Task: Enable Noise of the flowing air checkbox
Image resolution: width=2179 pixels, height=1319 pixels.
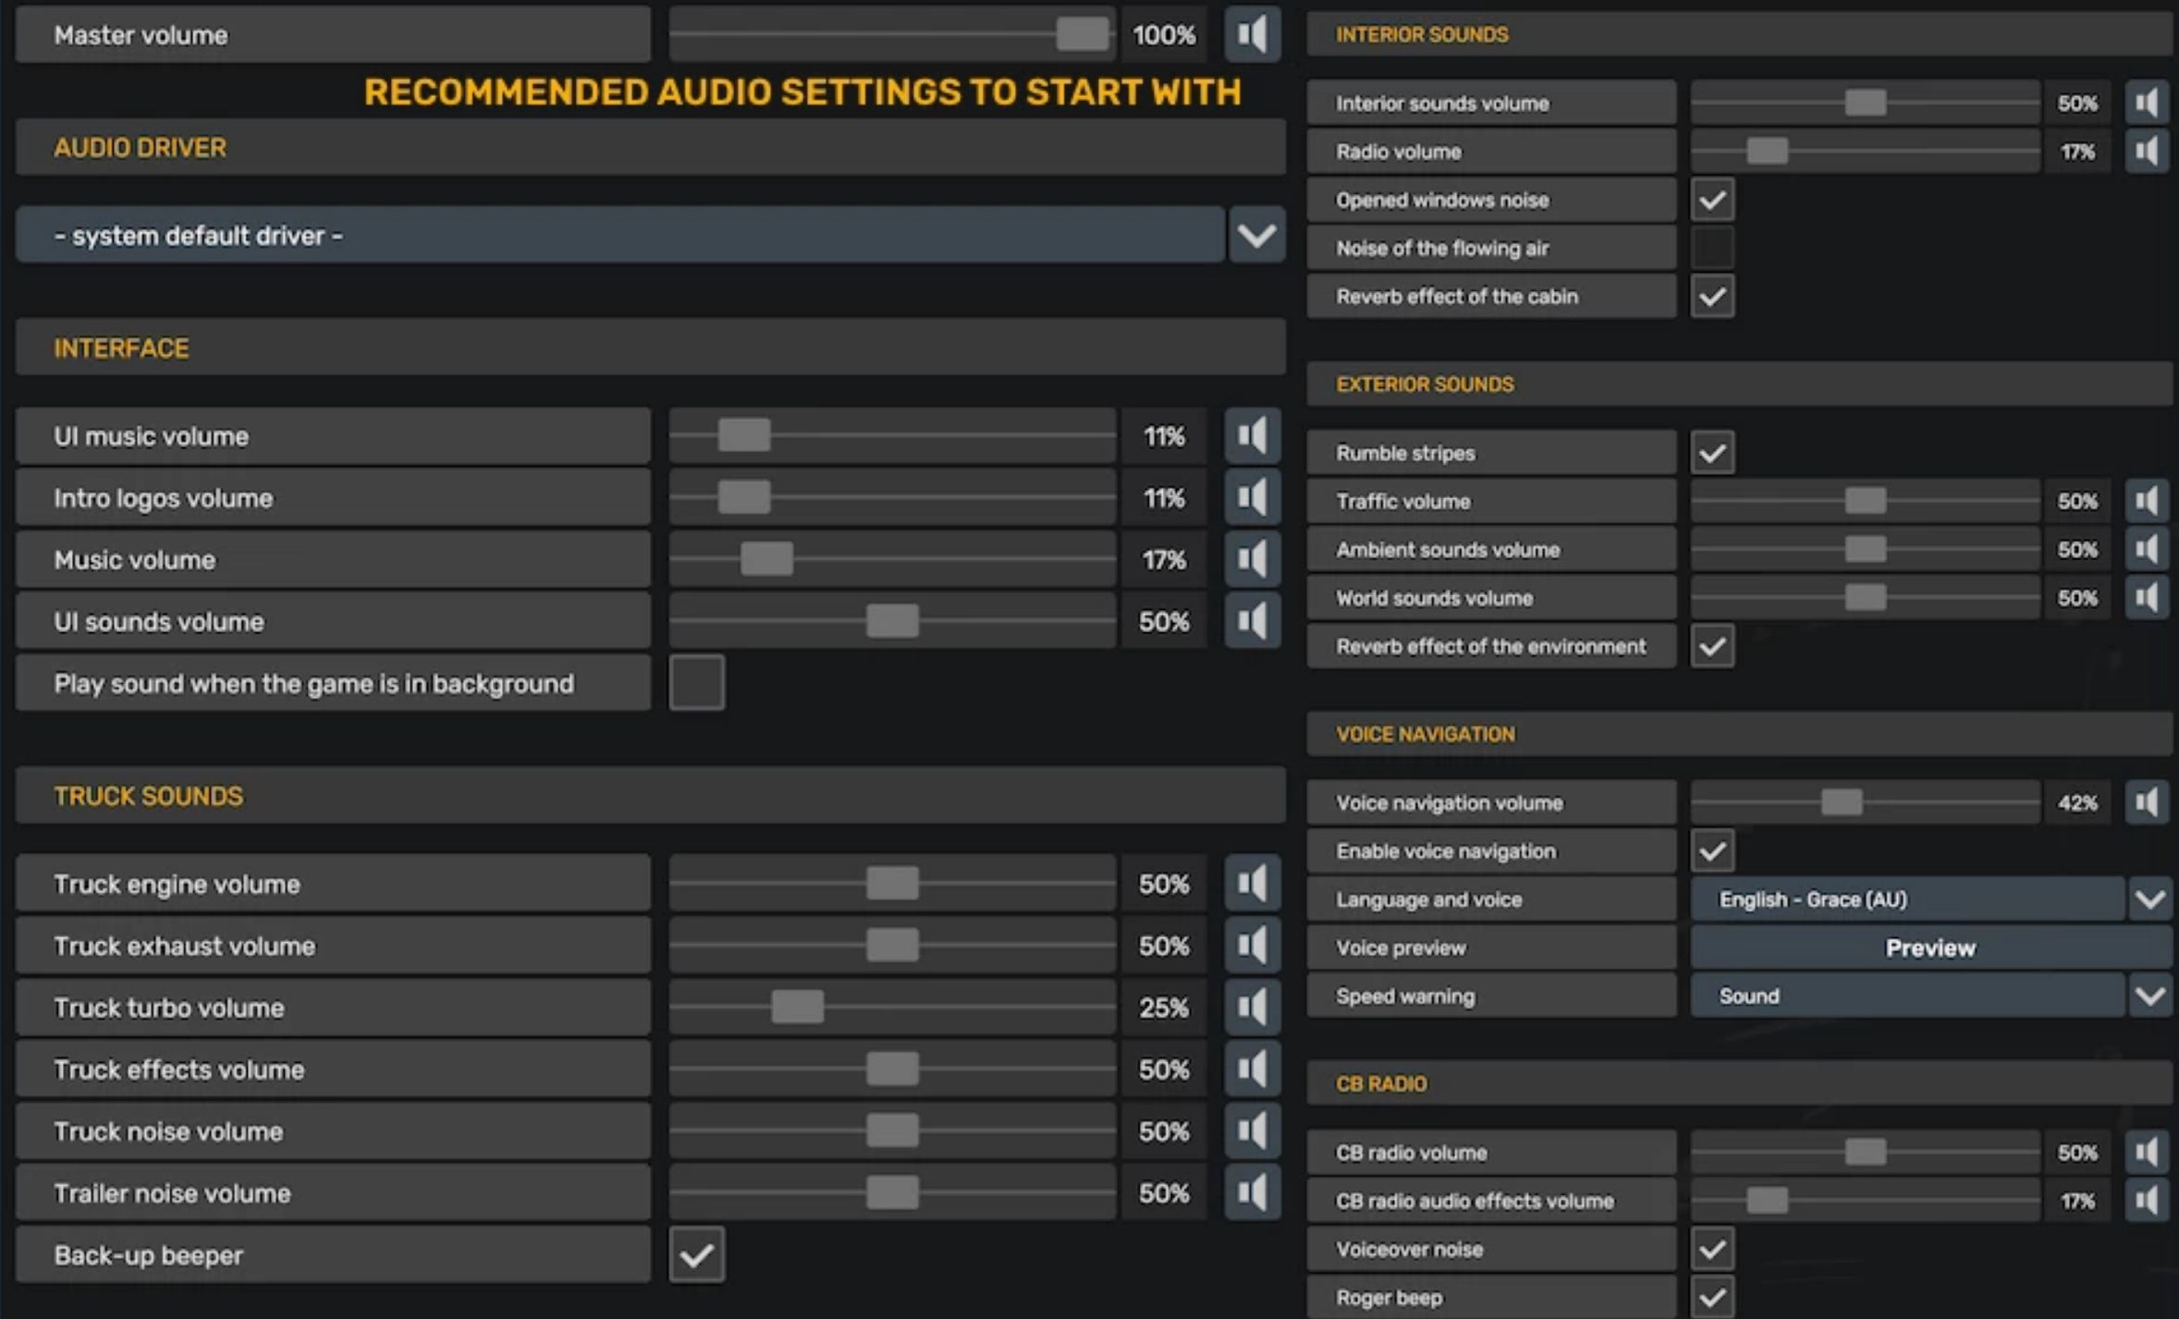Action: point(1711,248)
